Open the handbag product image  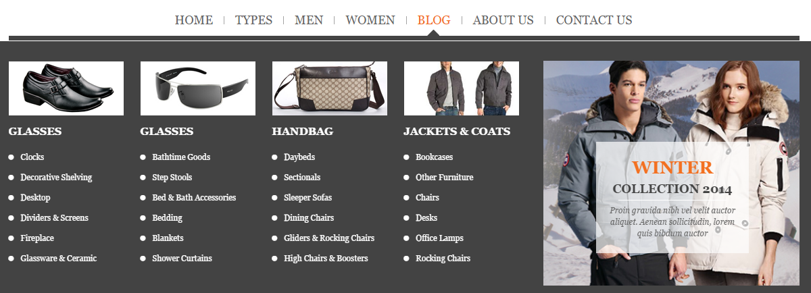[330, 88]
